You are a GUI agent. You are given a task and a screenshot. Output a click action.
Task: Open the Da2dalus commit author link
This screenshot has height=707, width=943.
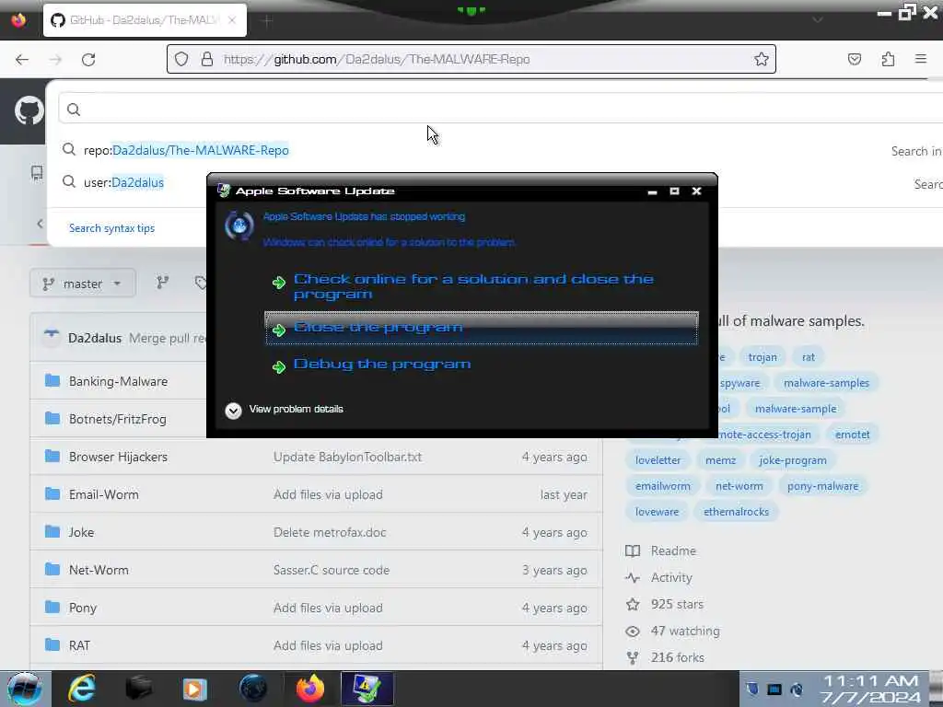pos(95,338)
